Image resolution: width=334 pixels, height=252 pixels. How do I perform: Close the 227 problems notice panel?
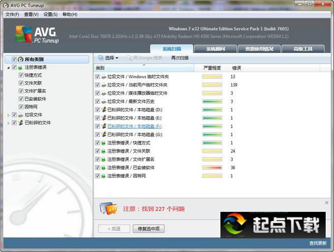(x=327, y=202)
